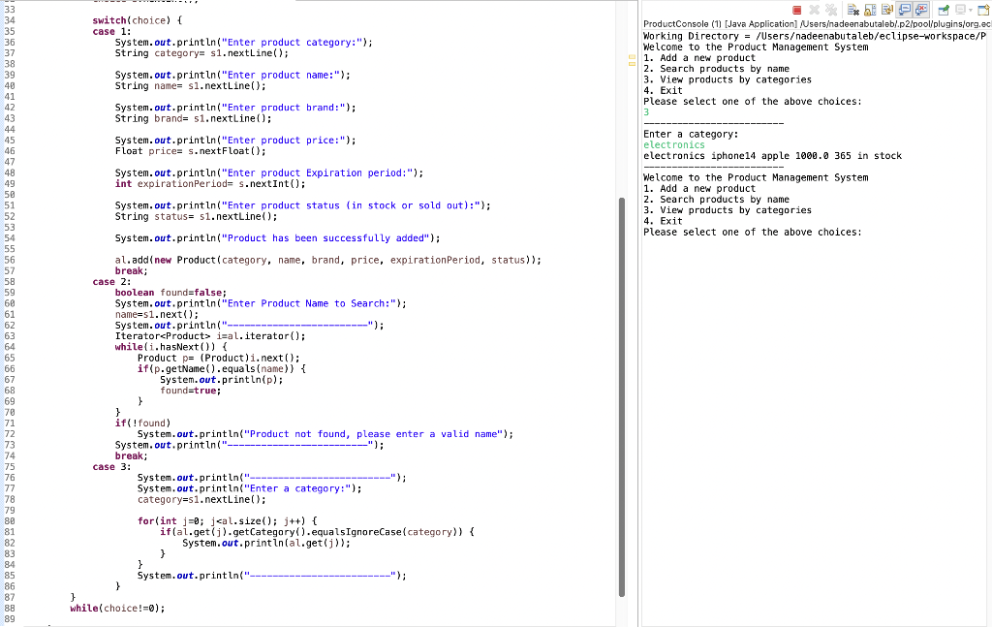
Task: Open the Display Selected Console dropdown arrow
Action: click(x=970, y=9)
